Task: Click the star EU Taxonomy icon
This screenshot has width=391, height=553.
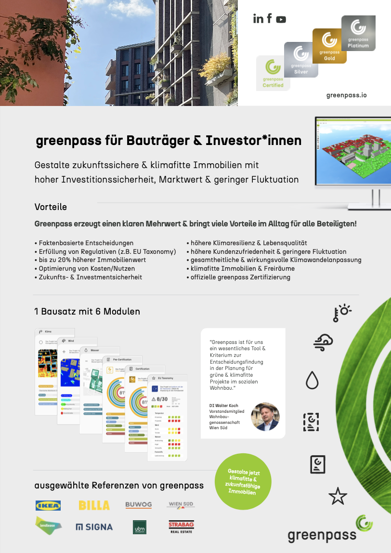Action: (x=338, y=496)
